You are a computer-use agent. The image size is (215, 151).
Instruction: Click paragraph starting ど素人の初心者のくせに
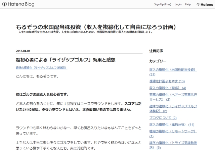click(79, 106)
